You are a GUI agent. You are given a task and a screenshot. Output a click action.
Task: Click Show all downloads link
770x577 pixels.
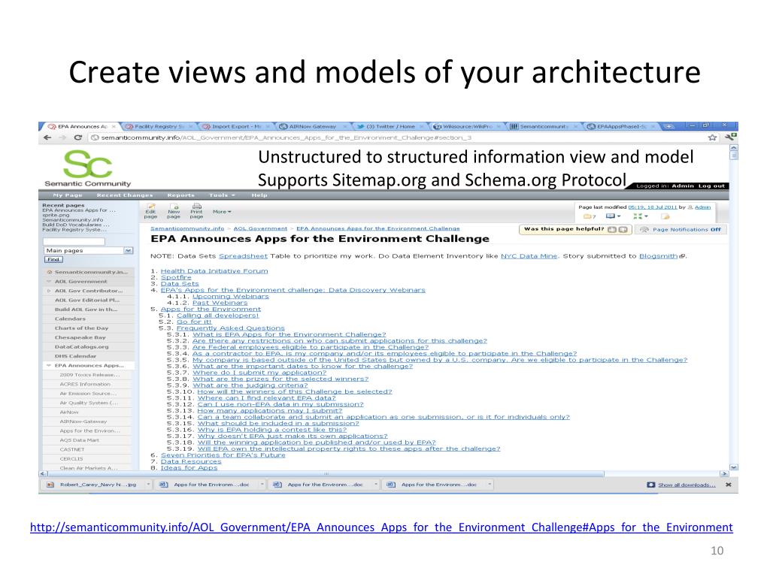(x=687, y=485)
